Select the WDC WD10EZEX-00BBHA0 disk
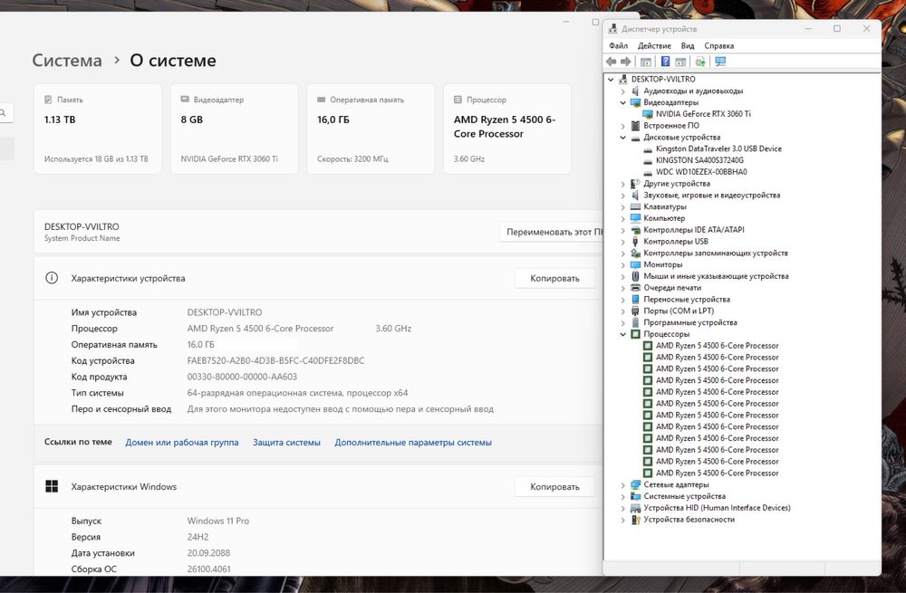 point(701,172)
